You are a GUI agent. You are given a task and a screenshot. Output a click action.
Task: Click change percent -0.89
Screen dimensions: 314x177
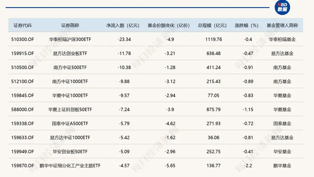click(248, 81)
